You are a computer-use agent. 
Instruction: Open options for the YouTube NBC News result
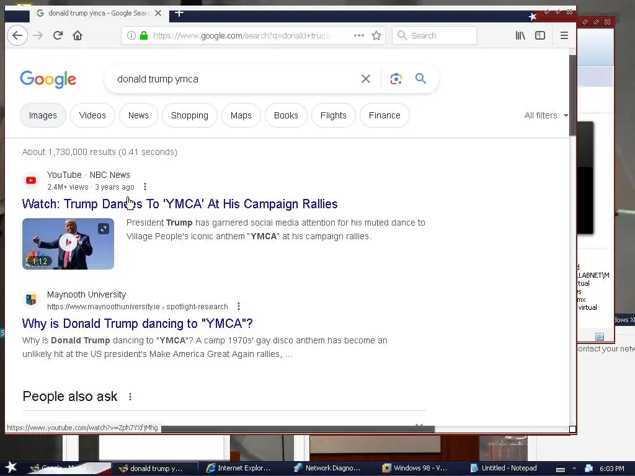(x=145, y=187)
